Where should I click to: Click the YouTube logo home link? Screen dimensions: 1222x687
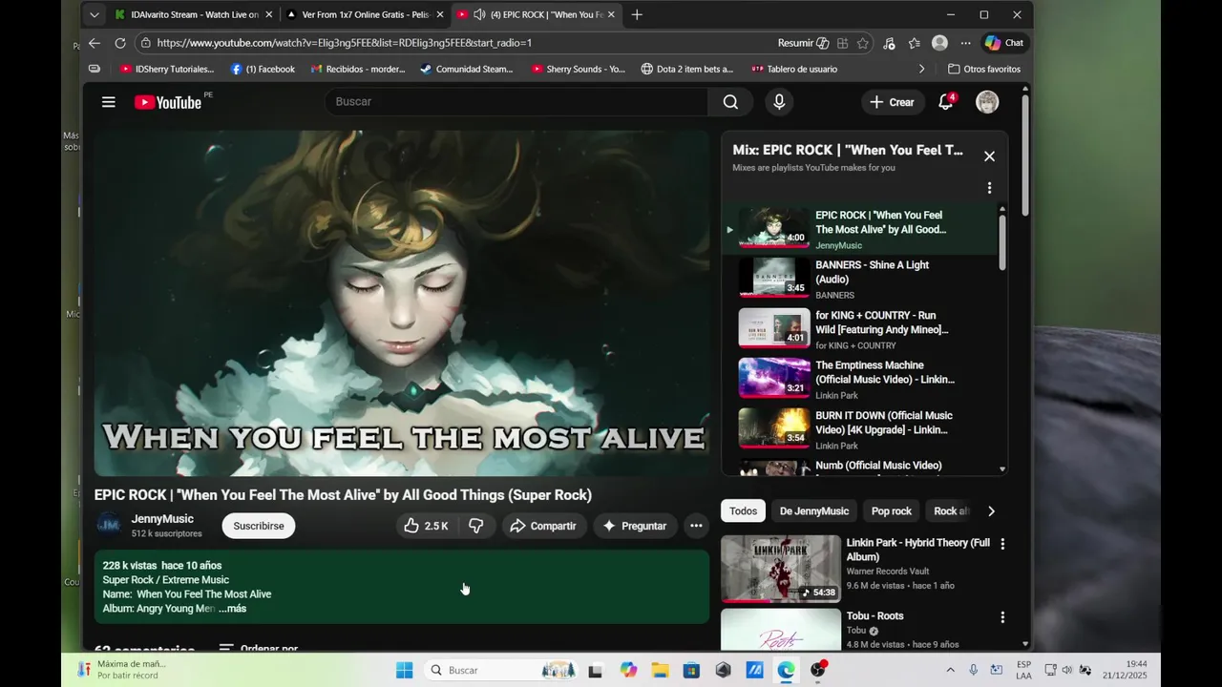click(x=168, y=102)
